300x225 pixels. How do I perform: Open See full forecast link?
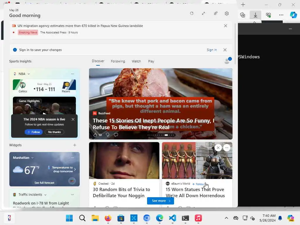45,183
